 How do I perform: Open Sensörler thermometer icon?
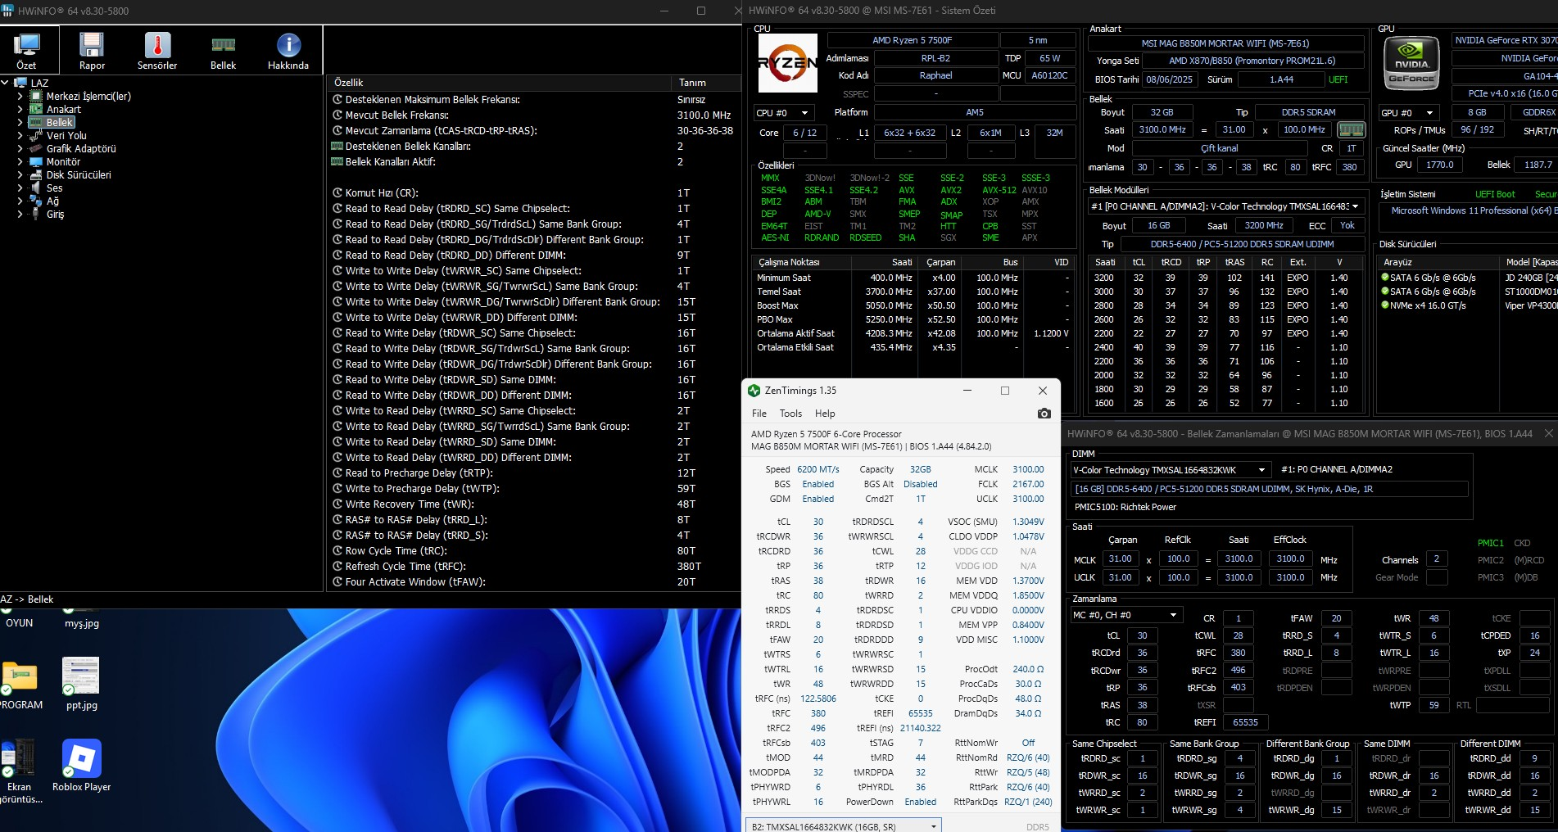coord(157,50)
